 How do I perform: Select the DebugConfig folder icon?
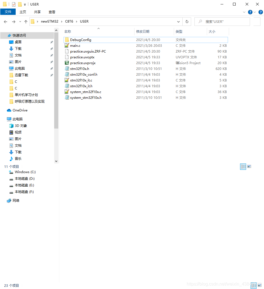point(67,40)
